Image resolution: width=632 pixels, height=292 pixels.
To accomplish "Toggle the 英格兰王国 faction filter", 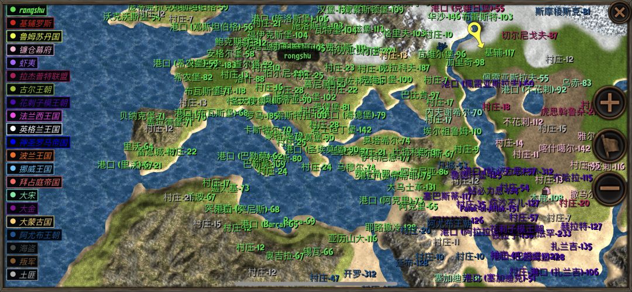I will (x=35, y=129).
